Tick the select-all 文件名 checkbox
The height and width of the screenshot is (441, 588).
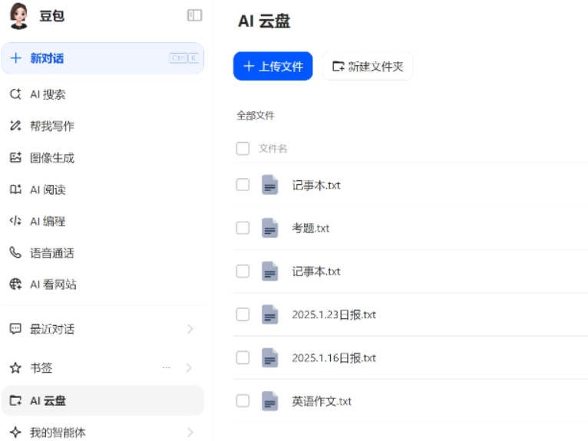(x=243, y=148)
